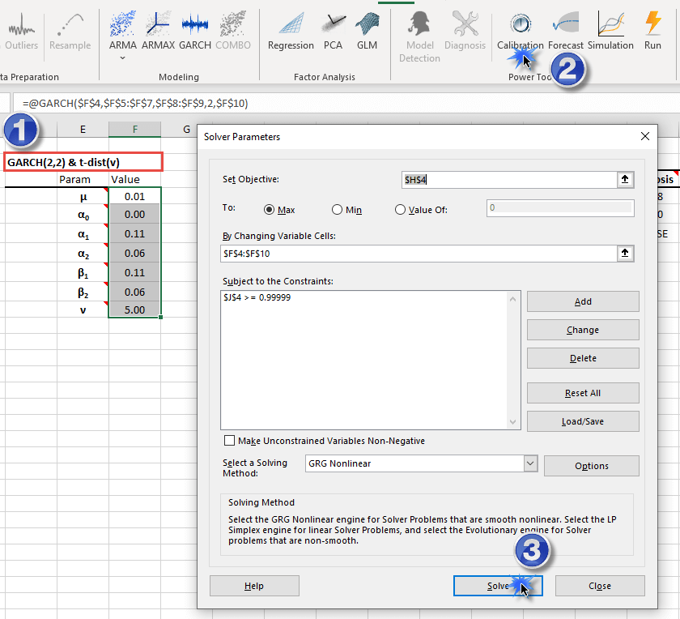Click the Forecast power tool
680x619 pixels.
(x=565, y=29)
